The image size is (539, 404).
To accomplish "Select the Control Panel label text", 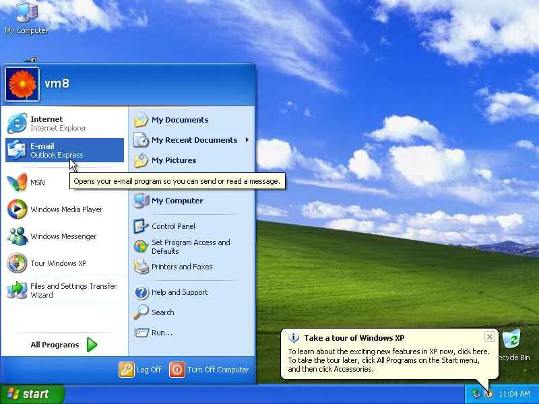I will (x=173, y=226).
